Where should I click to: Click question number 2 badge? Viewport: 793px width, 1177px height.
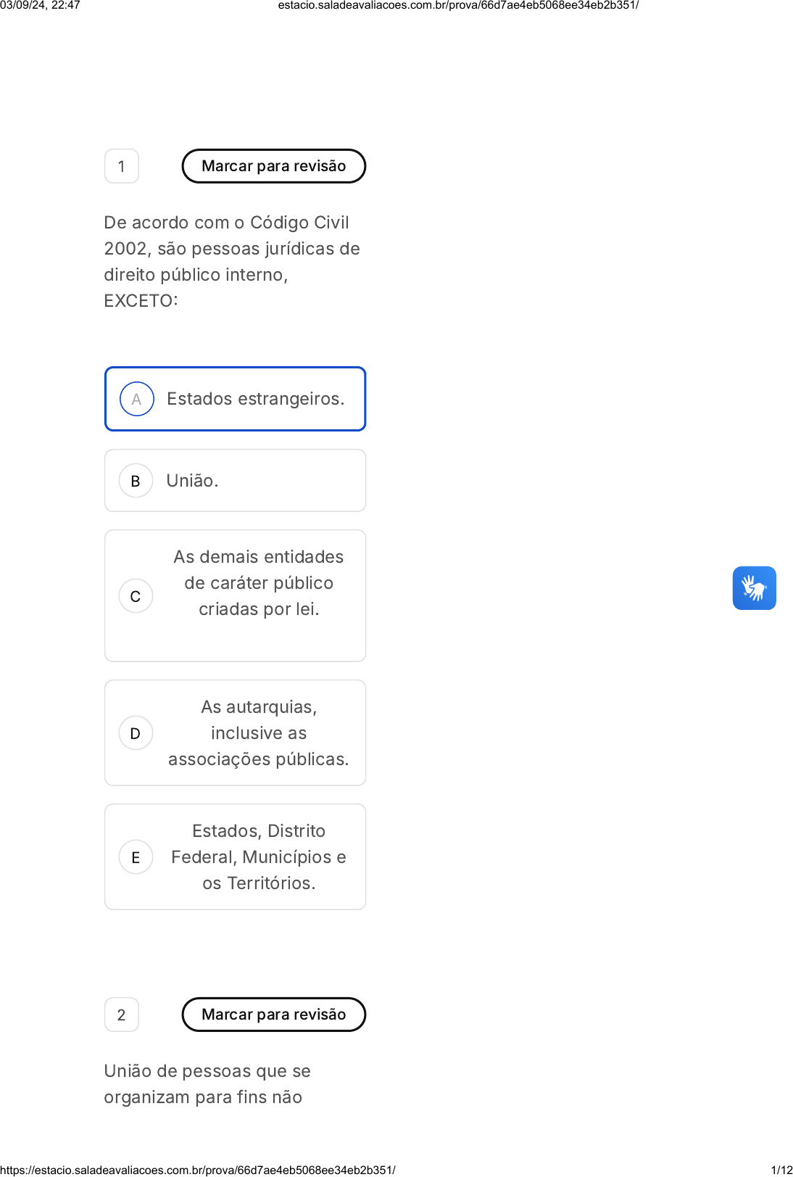[x=122, y=1015]
